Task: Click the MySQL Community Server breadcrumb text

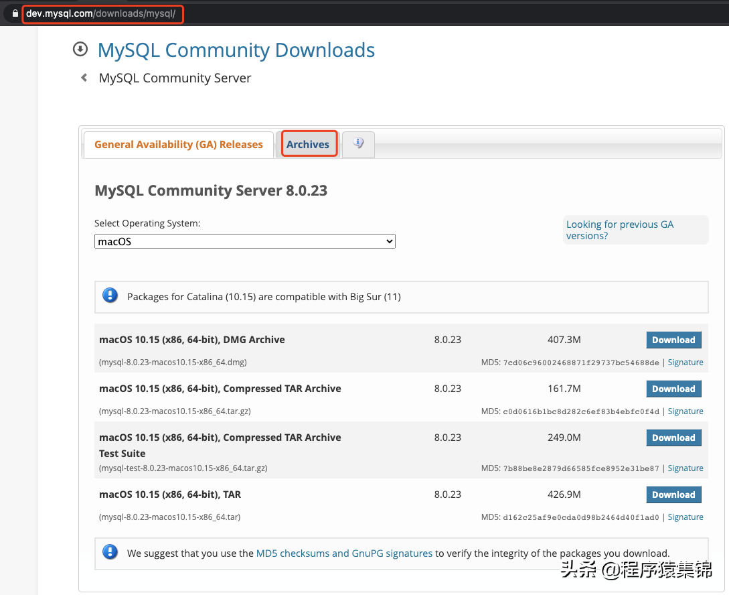Action: (175, 78)
